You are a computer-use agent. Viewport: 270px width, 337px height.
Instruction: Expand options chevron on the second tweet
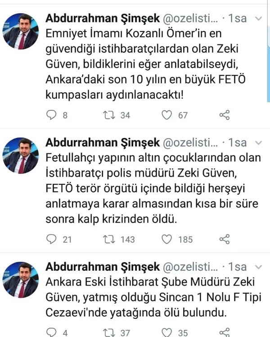pos(258,143)
